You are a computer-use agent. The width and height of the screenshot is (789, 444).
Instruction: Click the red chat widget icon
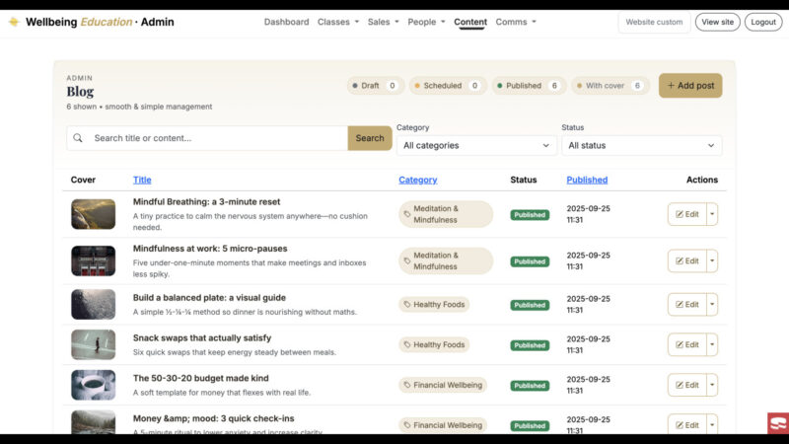[778, 423]
